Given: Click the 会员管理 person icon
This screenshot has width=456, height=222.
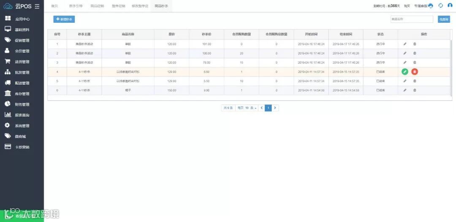Looking at the screenshot, I should tap(8, 51).
